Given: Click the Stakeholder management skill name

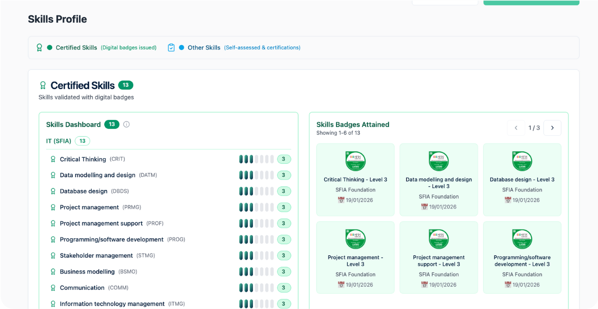Looking at the screenshot, I should pyautogui.click(x=96, y=256).
